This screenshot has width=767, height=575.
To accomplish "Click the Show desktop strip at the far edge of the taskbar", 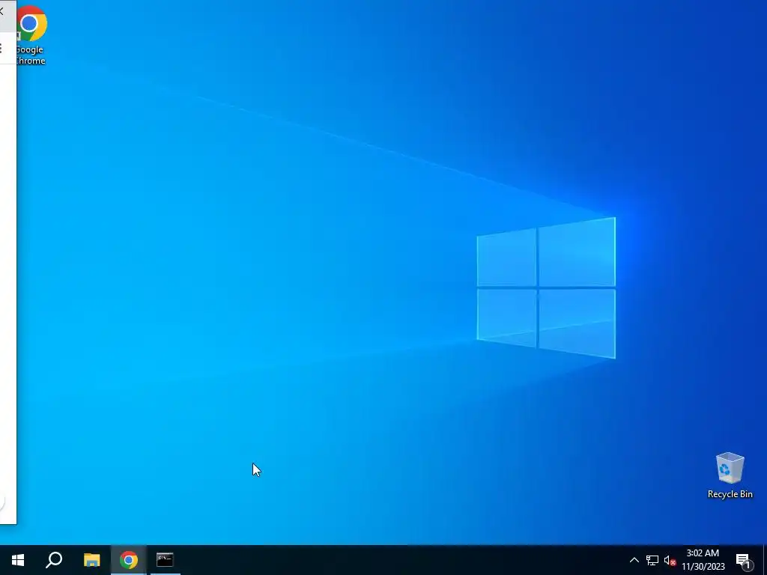I will point(765,560).
